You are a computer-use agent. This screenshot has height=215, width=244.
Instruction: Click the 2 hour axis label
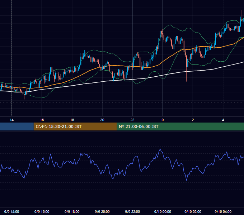(193, 120)
